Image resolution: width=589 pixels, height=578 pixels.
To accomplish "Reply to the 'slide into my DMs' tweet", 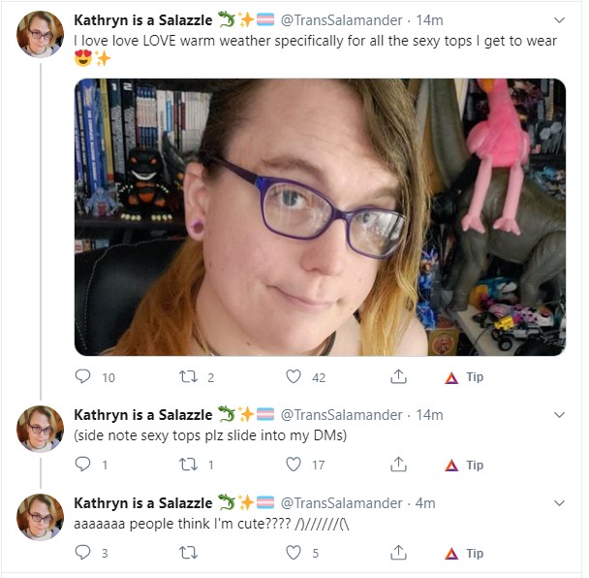I will [83, 465].
